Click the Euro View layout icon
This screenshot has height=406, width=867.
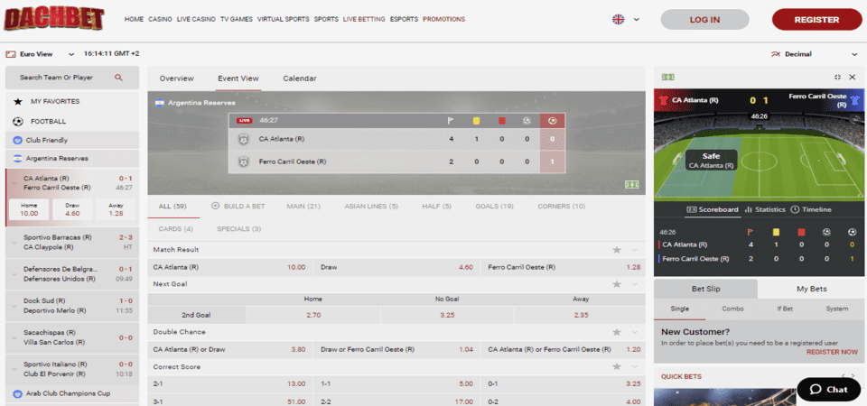[11, 54]
